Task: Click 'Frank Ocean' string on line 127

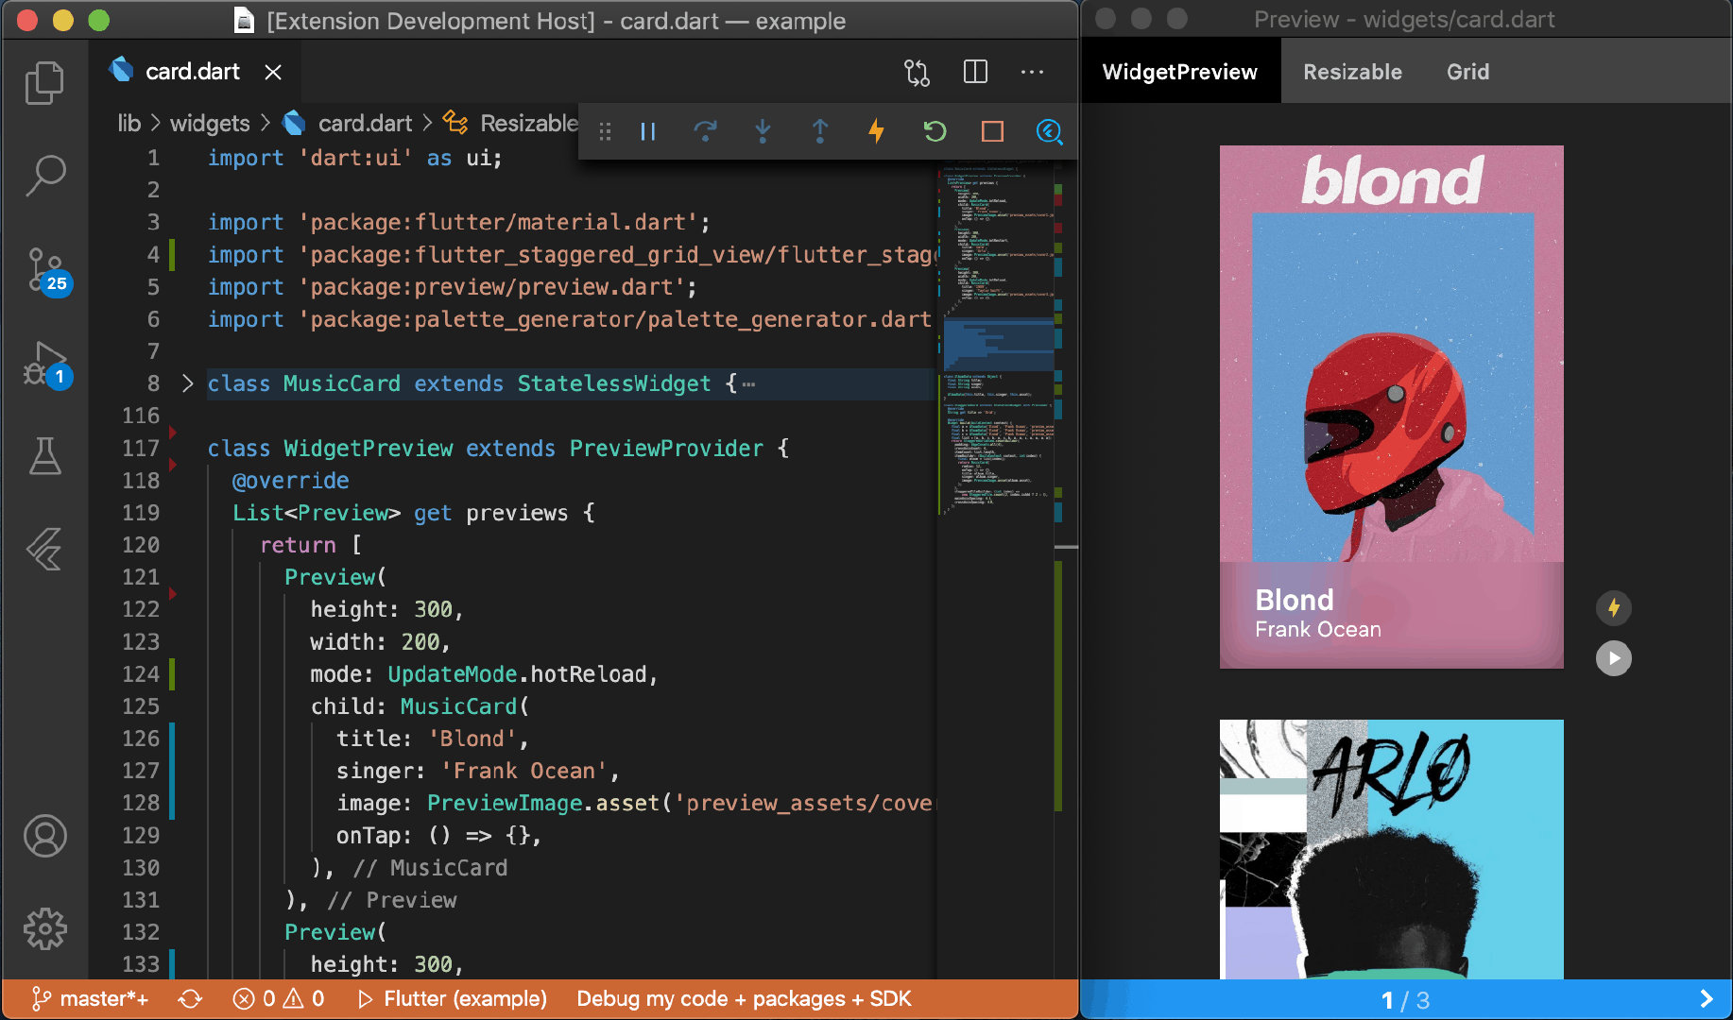Action: click(x=524, y=771)
